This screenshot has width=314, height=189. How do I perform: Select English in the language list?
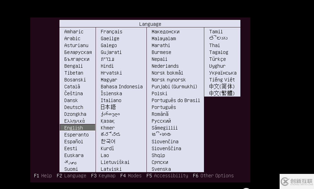pyautogui.click(x=77, y=127)
